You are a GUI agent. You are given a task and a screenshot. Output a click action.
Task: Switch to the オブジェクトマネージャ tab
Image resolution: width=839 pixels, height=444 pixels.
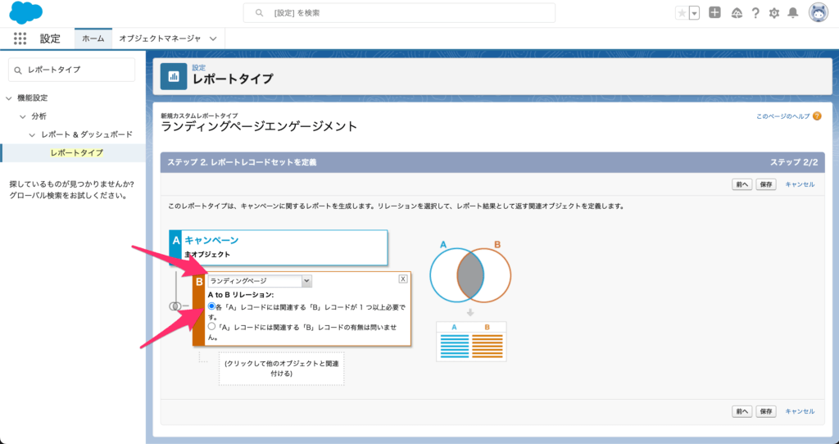160,39
